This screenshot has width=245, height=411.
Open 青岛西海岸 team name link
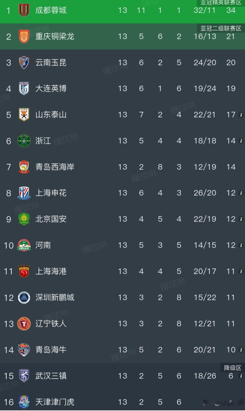pos(55,167)
